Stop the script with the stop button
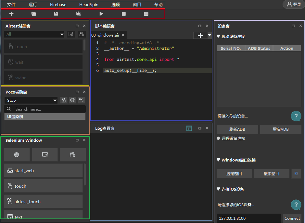This screenshot has width=305, height=223. pyautogui.click(x=124, y=14)
